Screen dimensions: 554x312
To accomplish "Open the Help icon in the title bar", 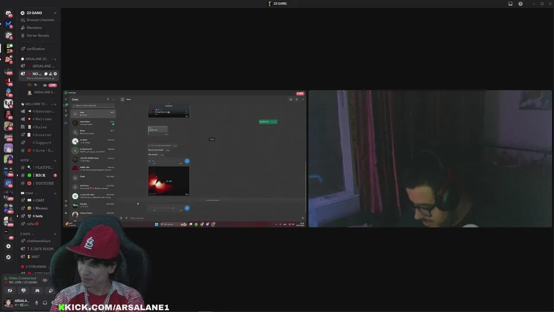I will point(520,3).
